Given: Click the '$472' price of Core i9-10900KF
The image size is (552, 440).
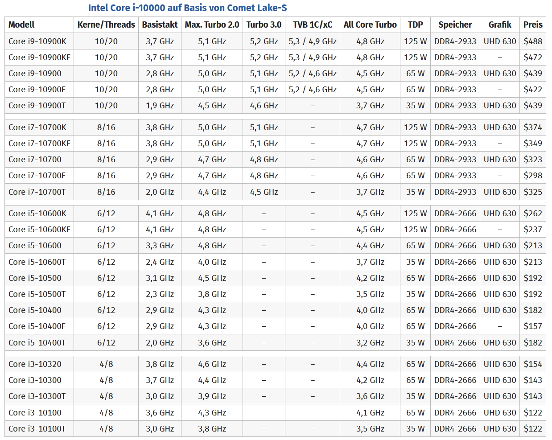Looking at the screenshot, I should click(533, 58).
